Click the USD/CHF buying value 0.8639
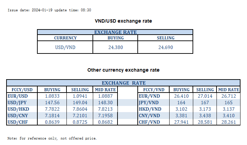Image resolution: width=247 pixels, height=145 pixels. coord(52,122)
